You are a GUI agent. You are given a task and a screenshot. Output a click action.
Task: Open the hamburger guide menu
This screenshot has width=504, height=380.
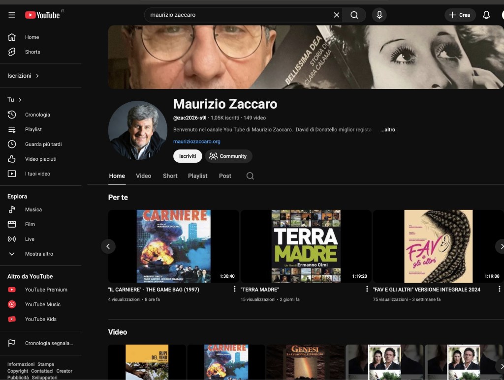click(x=12, y=15)
